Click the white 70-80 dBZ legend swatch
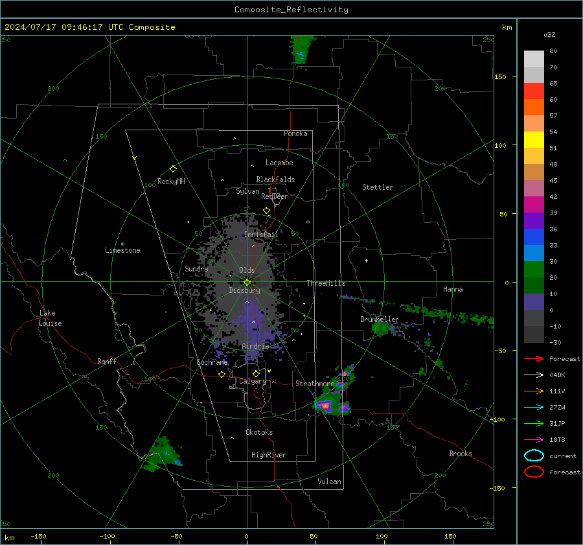Viewport: 583px width, 545px height. 534,59
